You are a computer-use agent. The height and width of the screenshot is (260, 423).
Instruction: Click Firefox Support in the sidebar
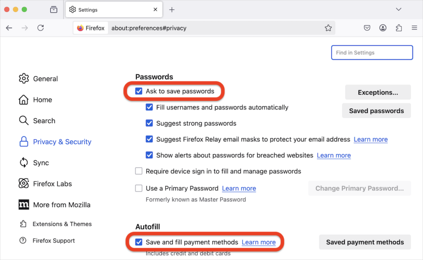coord(53,241)
